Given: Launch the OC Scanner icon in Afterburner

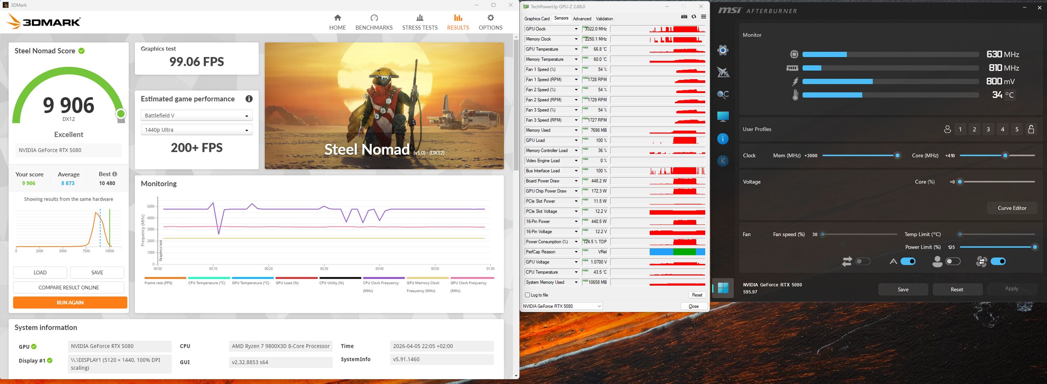Looking at the screenshot, I should coord(723,95).
